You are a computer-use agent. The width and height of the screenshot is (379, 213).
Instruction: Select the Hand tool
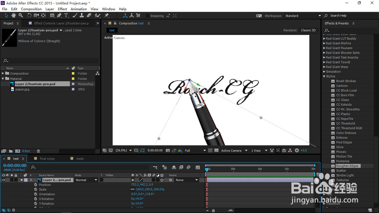click(14, 16)
